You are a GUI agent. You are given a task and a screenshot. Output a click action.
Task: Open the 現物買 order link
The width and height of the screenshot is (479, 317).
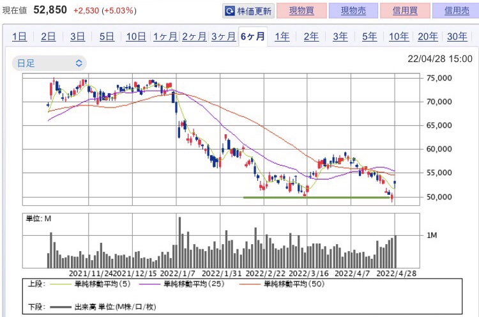(301, 11)
